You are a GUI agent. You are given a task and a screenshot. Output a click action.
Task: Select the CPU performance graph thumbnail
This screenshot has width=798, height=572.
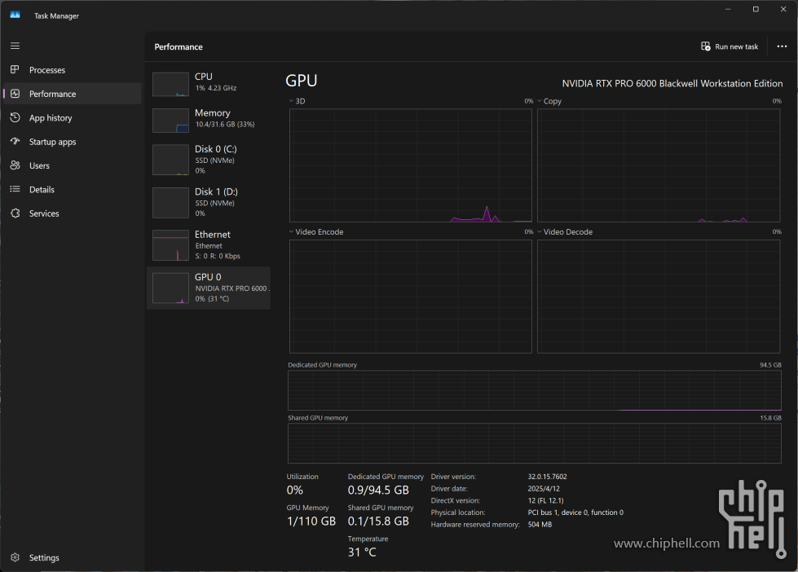coord(170,84)
